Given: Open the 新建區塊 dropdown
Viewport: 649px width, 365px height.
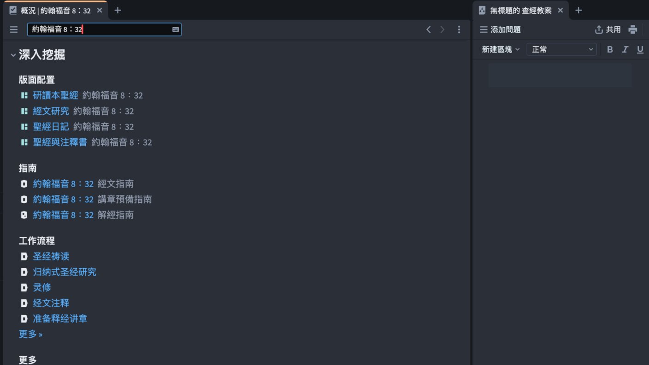Looking at the screenshot, I should tap(501, 49).
